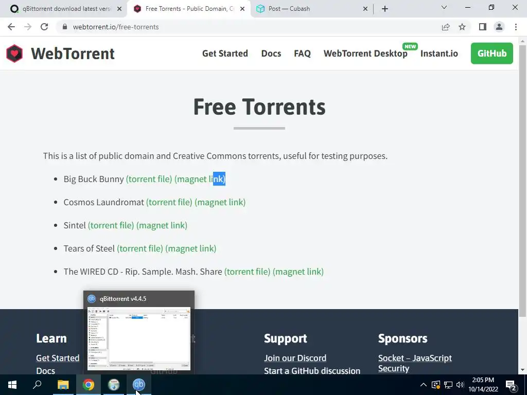Show hidden system tray icons
This screenshot has height=395, width=527.
pos(424,385)
